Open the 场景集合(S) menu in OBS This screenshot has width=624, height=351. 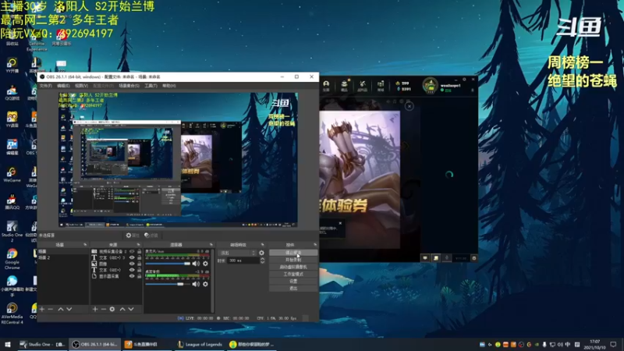[129, 86]
